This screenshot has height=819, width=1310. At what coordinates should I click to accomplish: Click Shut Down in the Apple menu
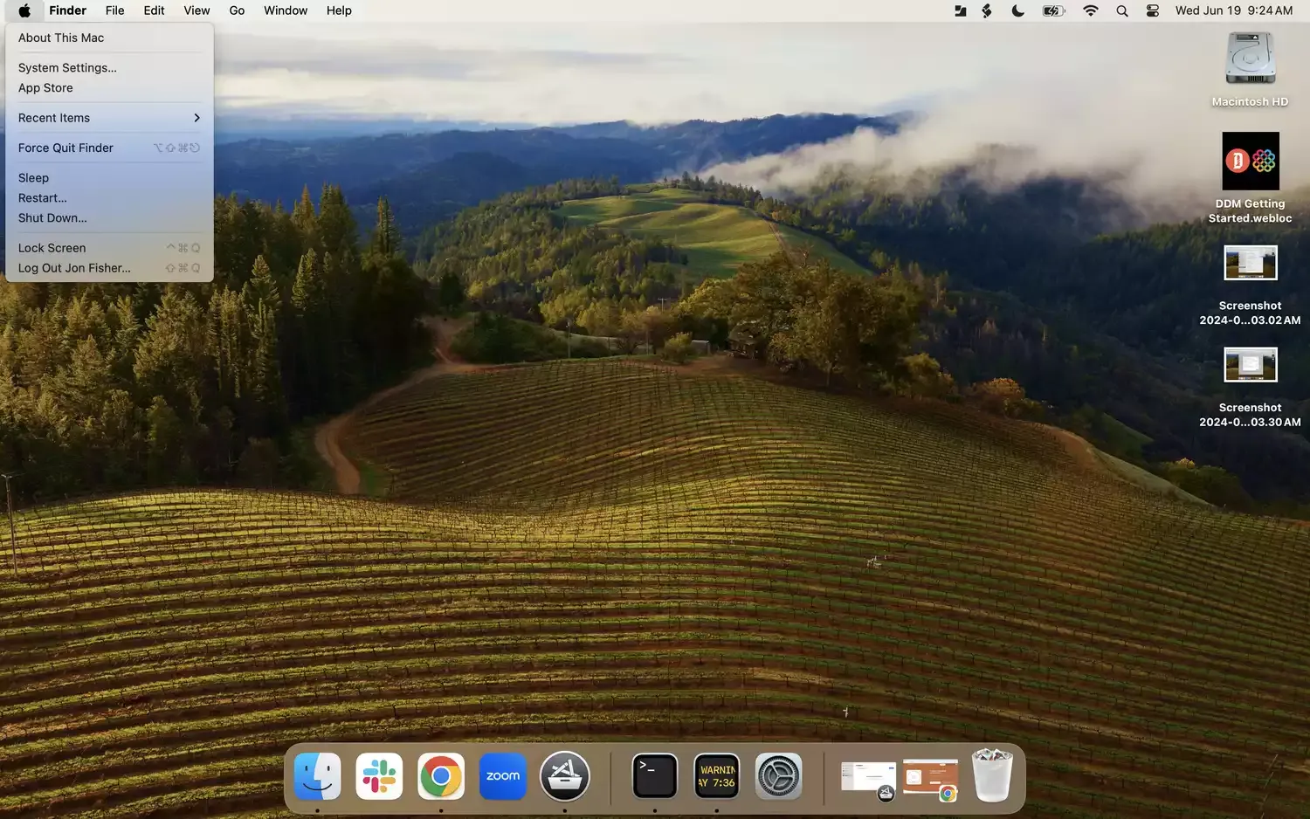(x=52, y=217)
